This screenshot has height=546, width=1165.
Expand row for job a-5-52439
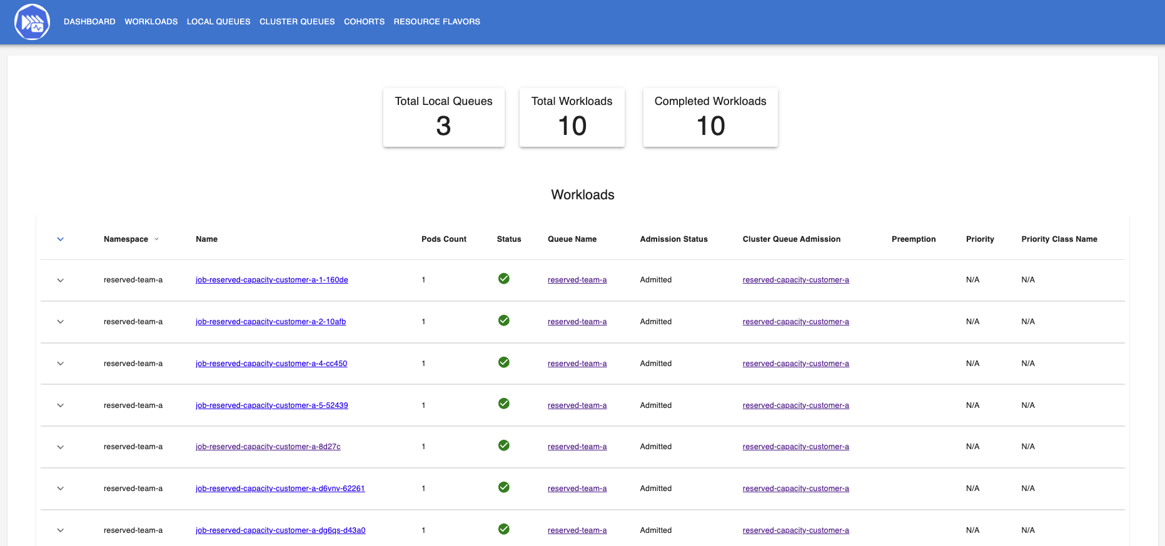[61, 405]
